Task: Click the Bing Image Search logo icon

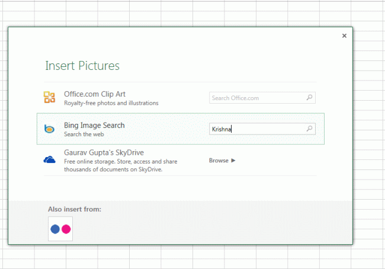Action: point(50,129)
